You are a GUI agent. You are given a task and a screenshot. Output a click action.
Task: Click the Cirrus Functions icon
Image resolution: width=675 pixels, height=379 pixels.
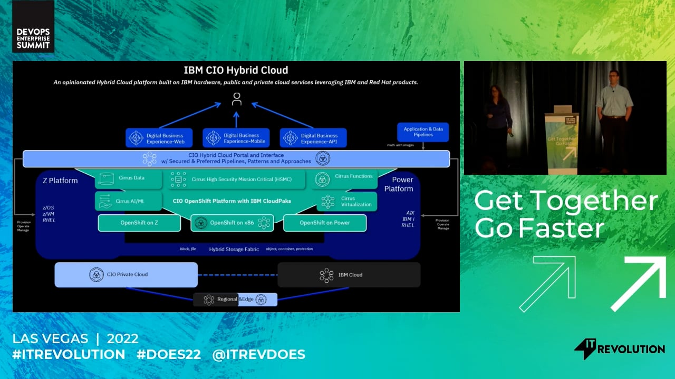coord(322,179)
